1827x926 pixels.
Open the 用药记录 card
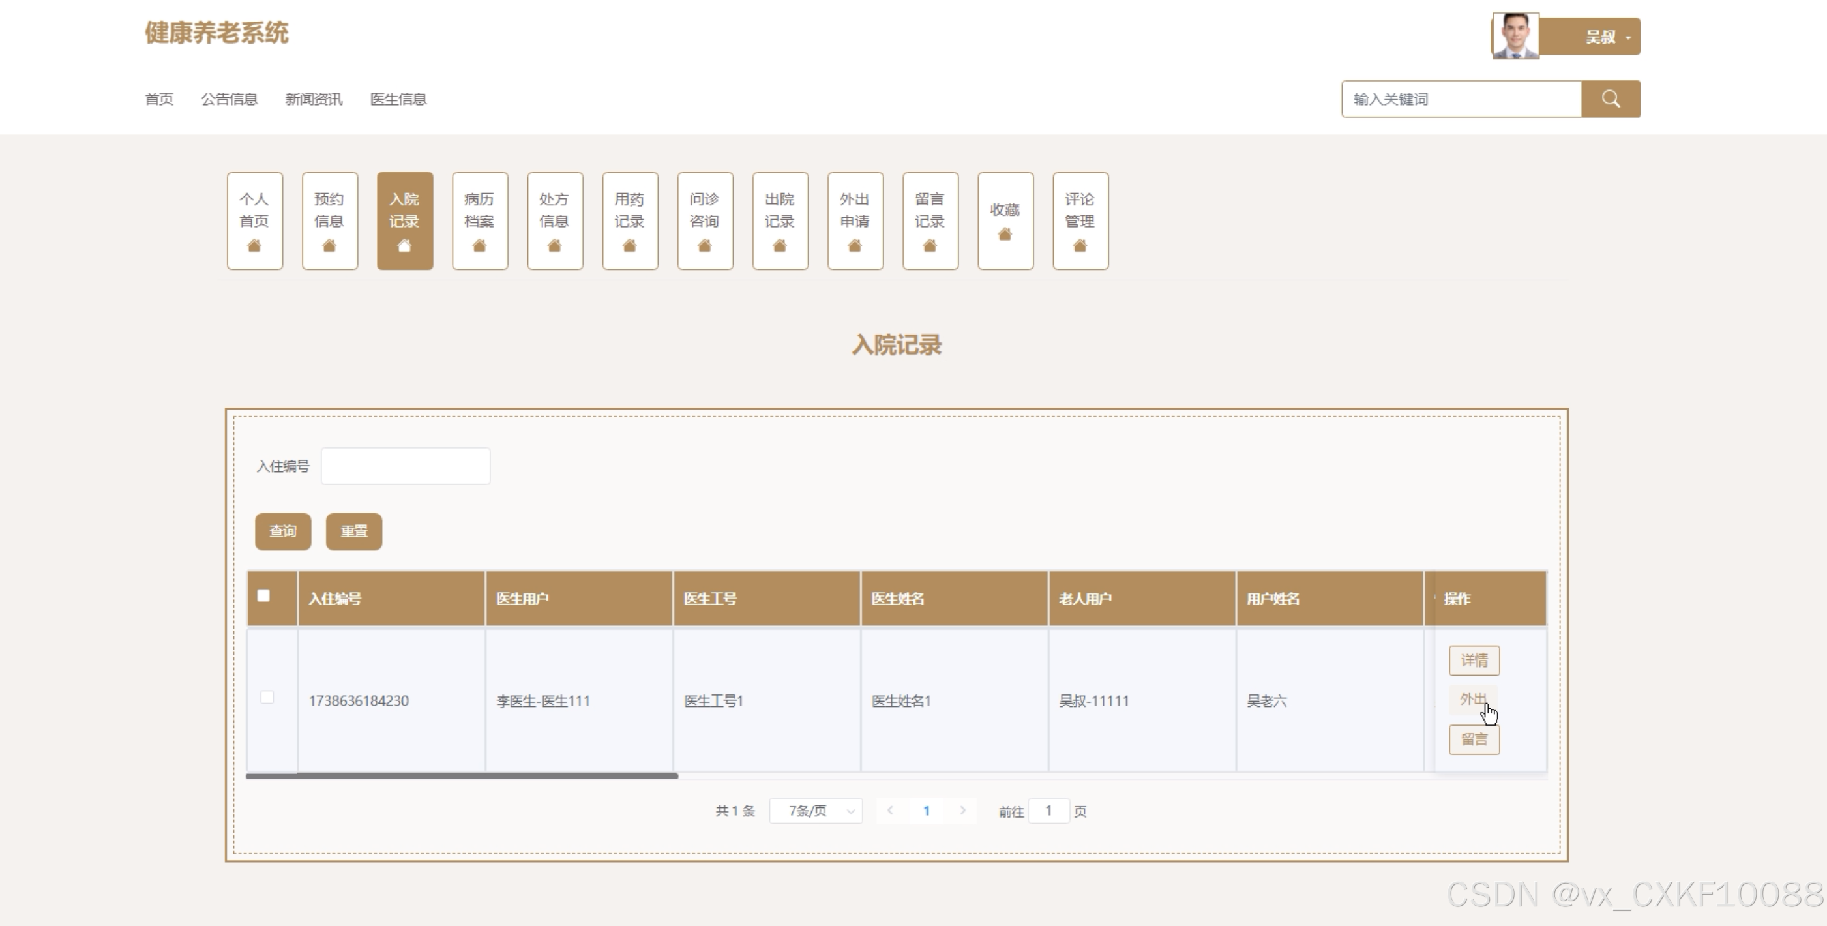[x=630, y=220]
